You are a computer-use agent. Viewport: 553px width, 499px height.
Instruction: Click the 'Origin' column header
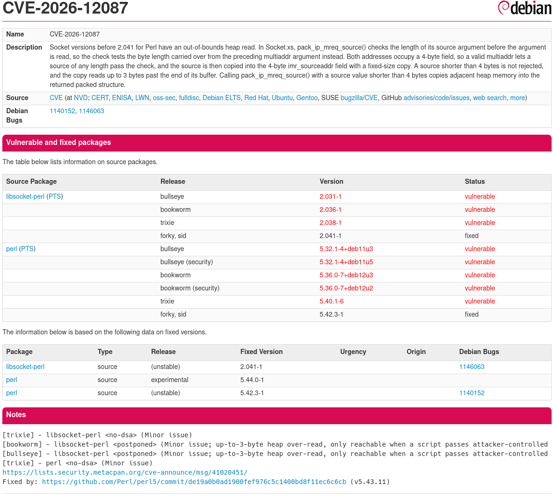416,352
